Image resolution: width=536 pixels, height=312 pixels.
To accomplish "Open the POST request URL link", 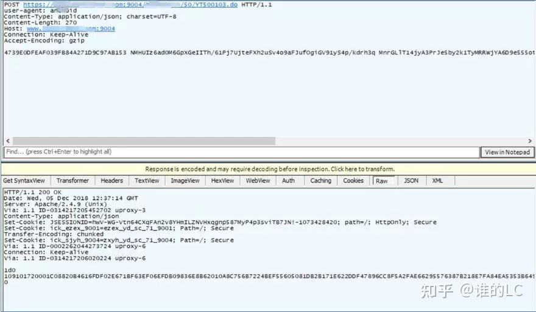I will click(130, 5).
